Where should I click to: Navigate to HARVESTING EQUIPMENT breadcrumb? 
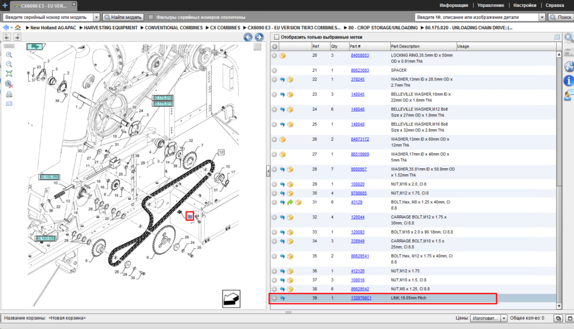[111, 28]
